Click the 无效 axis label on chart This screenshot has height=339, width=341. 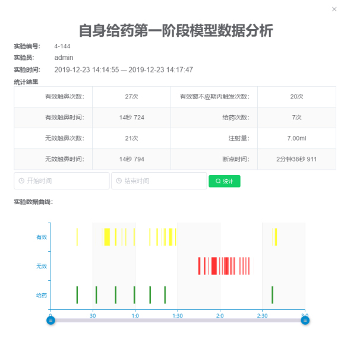tap(42, 266)
